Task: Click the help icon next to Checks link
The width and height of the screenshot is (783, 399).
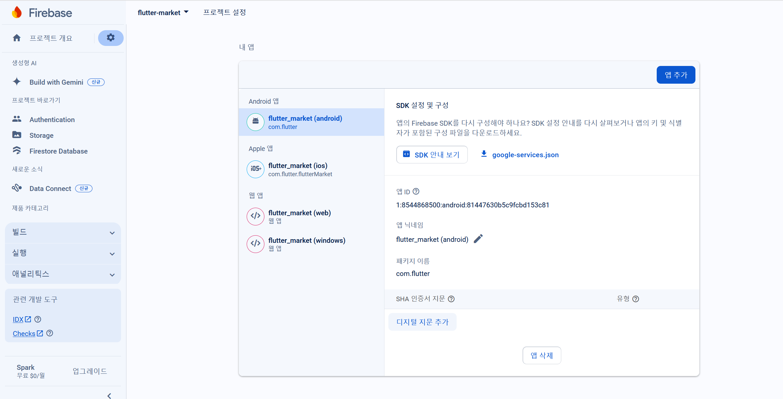Action: point(50,333)
